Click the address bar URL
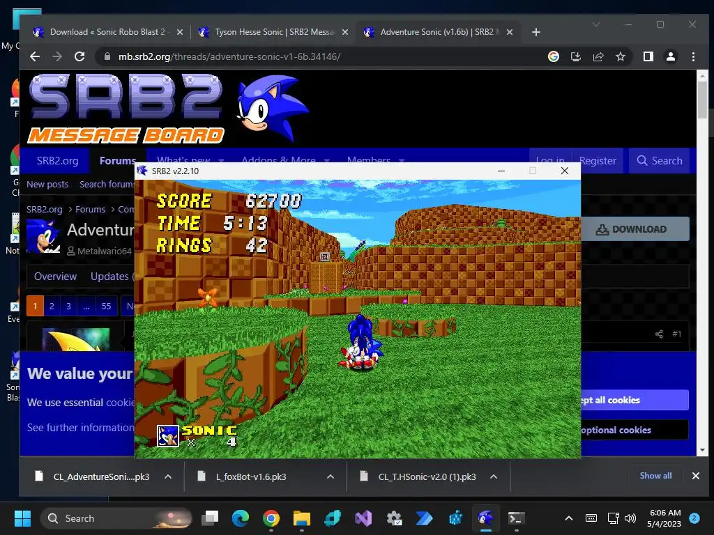714x535 pixels. click(229, 56)
